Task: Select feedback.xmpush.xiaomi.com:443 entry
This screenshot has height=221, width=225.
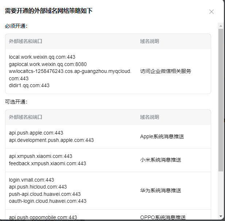Action: [x=47, y=164]
